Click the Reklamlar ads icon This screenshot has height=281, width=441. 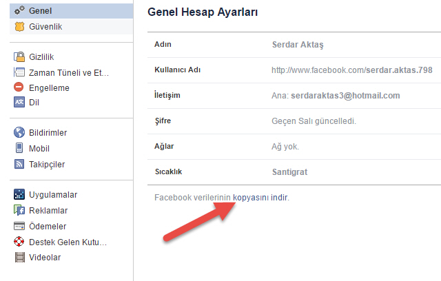point(19,210)
